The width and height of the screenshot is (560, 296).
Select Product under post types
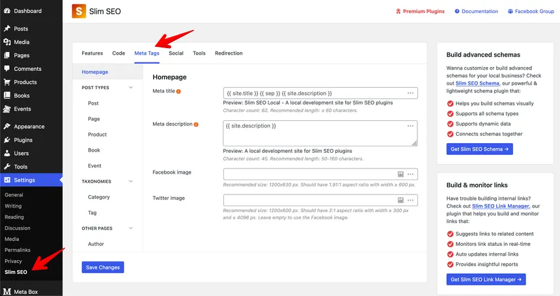pyautogui.click(x=97, y=135)
